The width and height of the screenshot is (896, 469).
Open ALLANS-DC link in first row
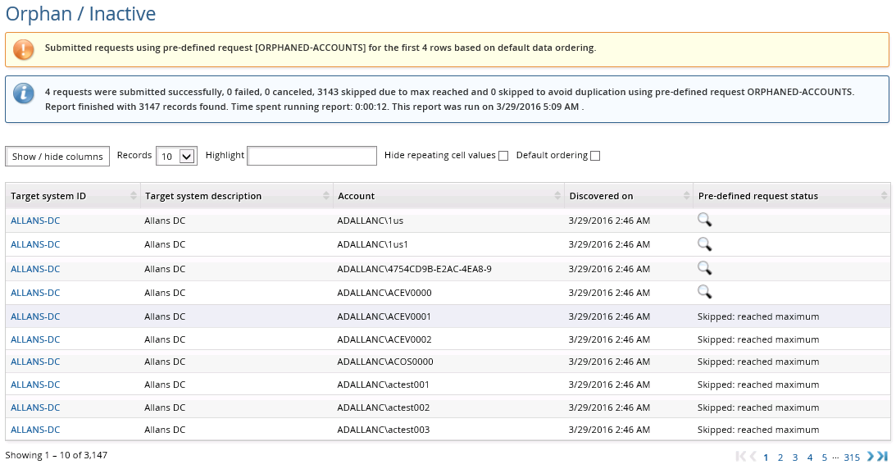[x=35, y=221]
